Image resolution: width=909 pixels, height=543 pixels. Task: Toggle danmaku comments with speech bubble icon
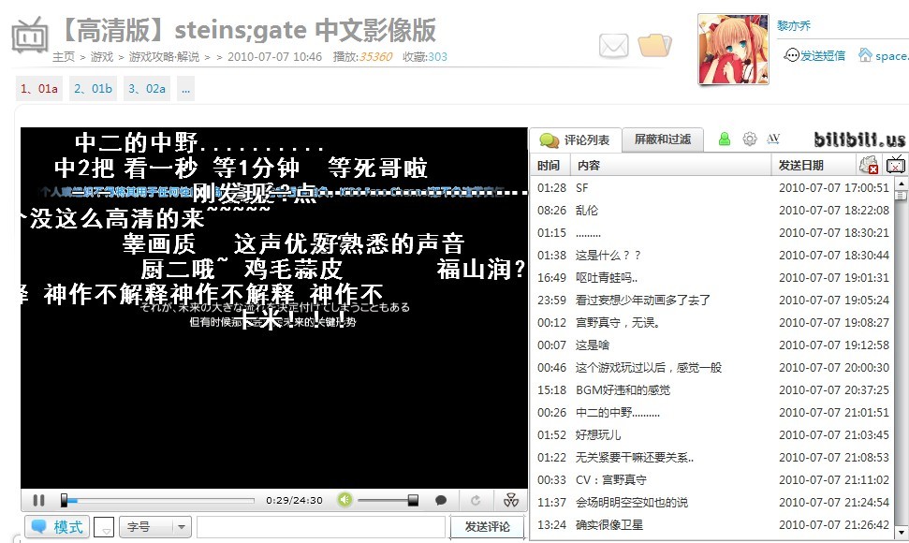pos(441,500)
